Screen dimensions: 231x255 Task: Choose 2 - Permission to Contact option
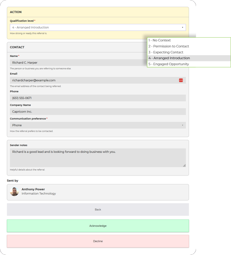pos(189,46)
